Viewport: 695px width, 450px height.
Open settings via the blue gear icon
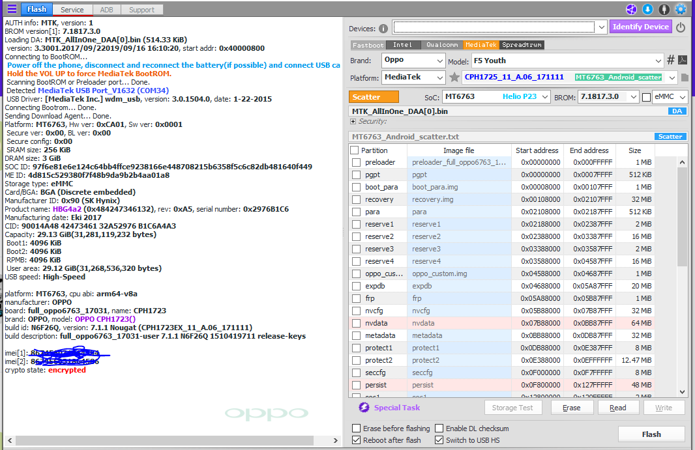pos(681,9)
